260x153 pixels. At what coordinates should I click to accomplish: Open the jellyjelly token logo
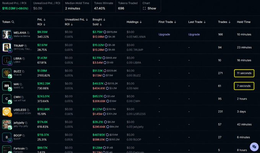pos(6,124)
